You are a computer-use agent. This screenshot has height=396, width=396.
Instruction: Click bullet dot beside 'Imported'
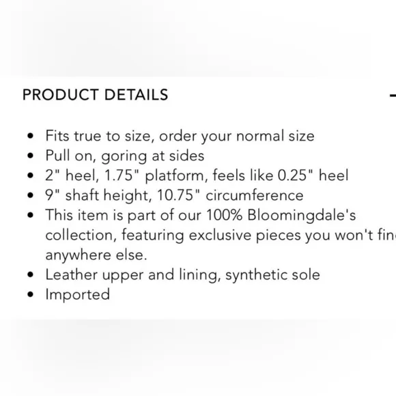point(30,294)
